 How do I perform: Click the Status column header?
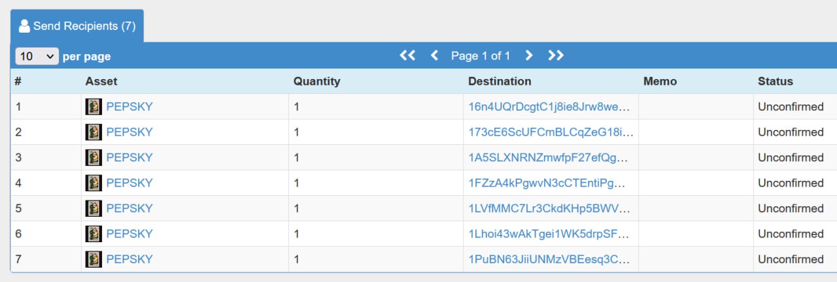click(x=776, y=82)
